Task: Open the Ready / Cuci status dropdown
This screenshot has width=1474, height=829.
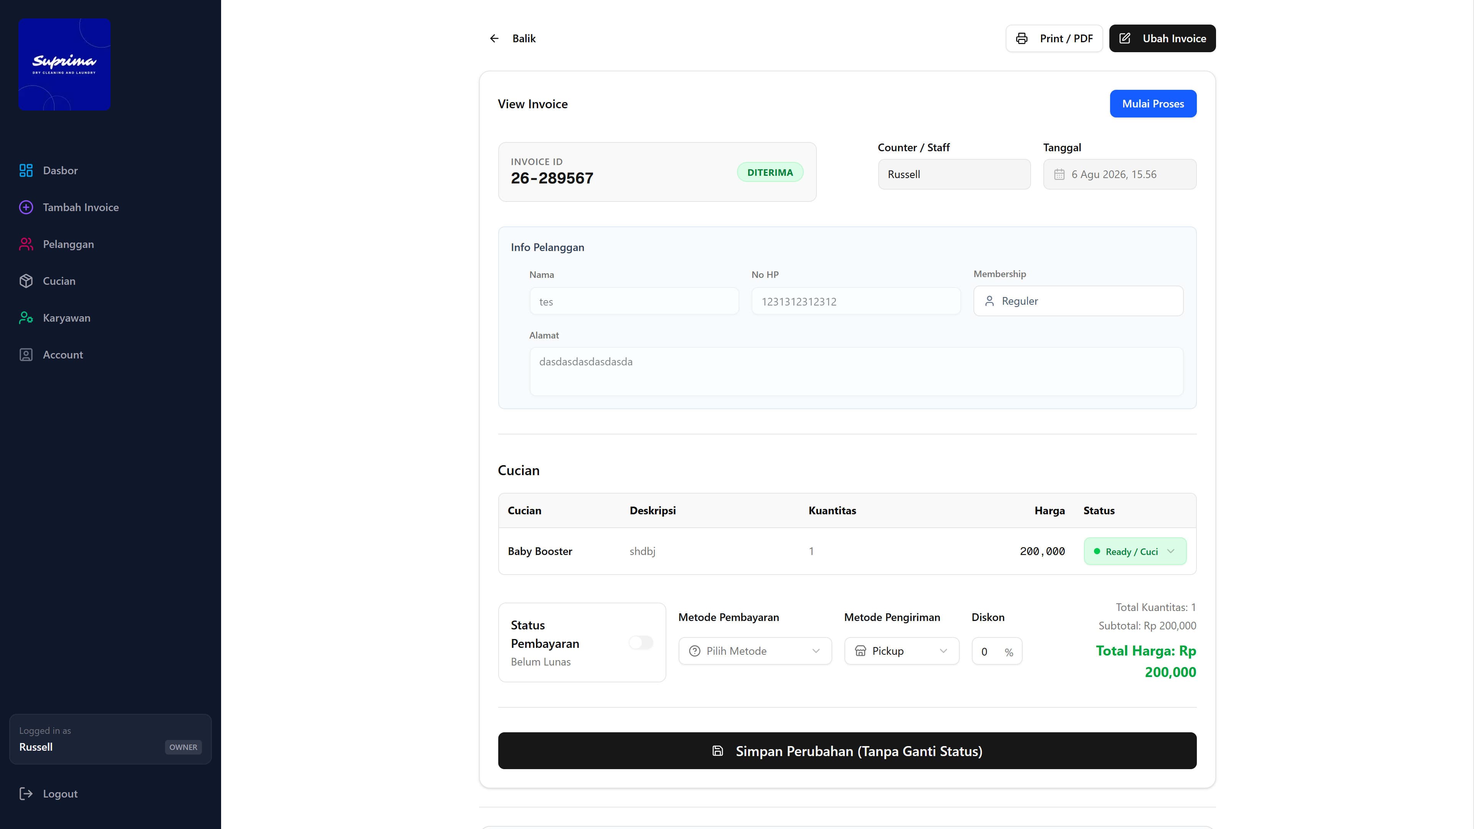Action: [x=1135, y=552]
